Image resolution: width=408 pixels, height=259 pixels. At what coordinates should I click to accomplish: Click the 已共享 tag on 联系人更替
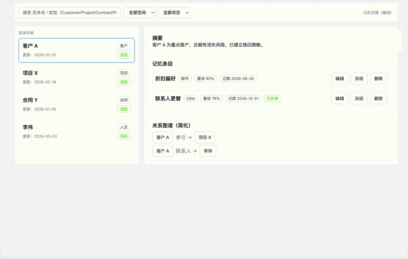(x=272, y=99)
